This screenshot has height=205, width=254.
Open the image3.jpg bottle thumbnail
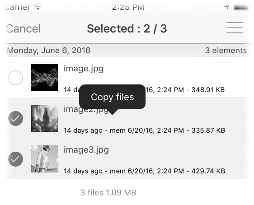click(x=45, y=159)
